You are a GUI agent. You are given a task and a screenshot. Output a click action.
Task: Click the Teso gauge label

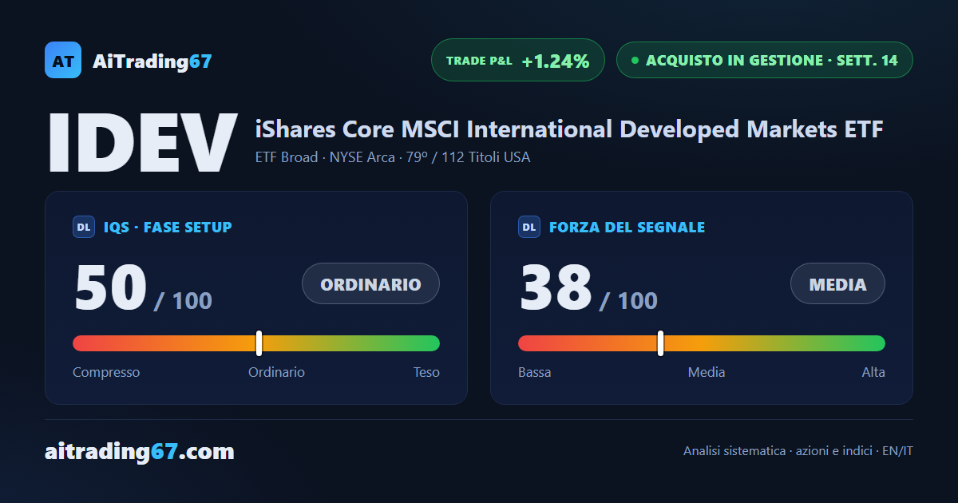coord(426,372)
